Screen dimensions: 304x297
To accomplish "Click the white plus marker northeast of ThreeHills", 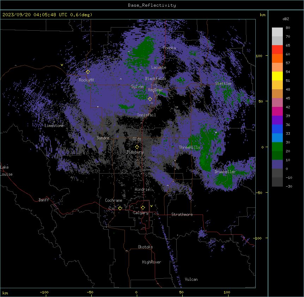I will 216,132.
